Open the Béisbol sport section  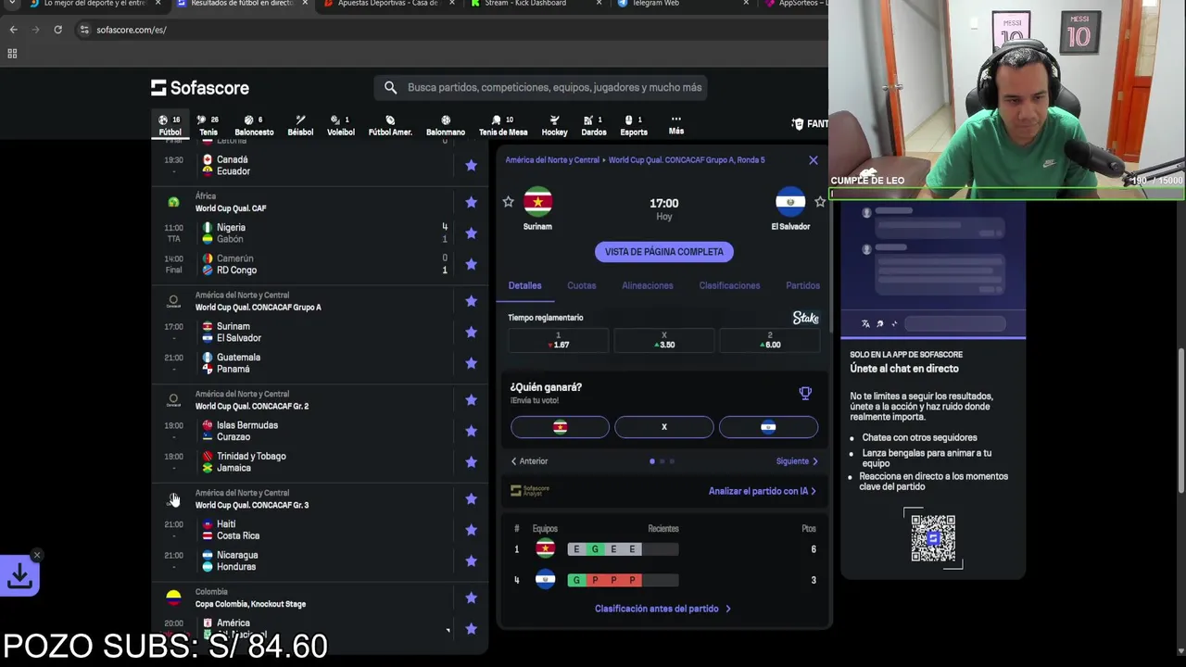pos(300,125)
